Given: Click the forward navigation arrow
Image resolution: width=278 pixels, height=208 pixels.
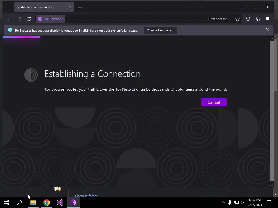Looking at the screenshot, I should point(19,19).
